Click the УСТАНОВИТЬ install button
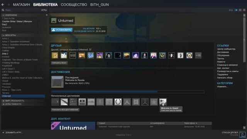247x139 pixels. 62,30
